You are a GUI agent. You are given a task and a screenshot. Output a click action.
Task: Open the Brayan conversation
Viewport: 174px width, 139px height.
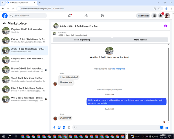tap(24, 70)
